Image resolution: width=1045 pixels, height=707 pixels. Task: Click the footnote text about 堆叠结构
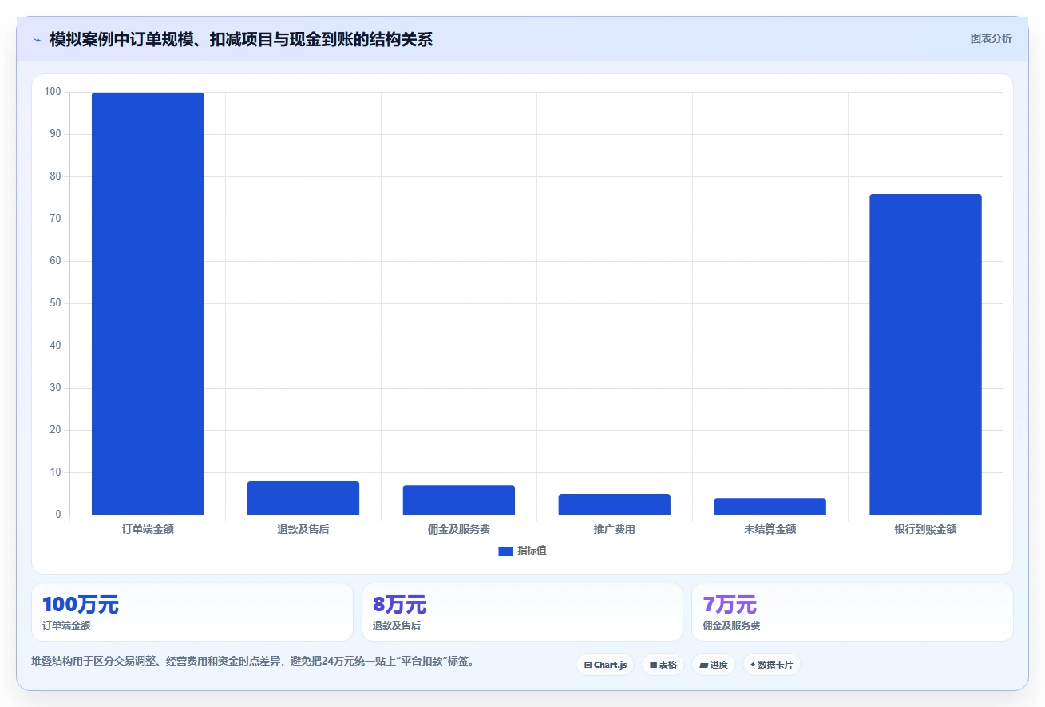point(252,662)
